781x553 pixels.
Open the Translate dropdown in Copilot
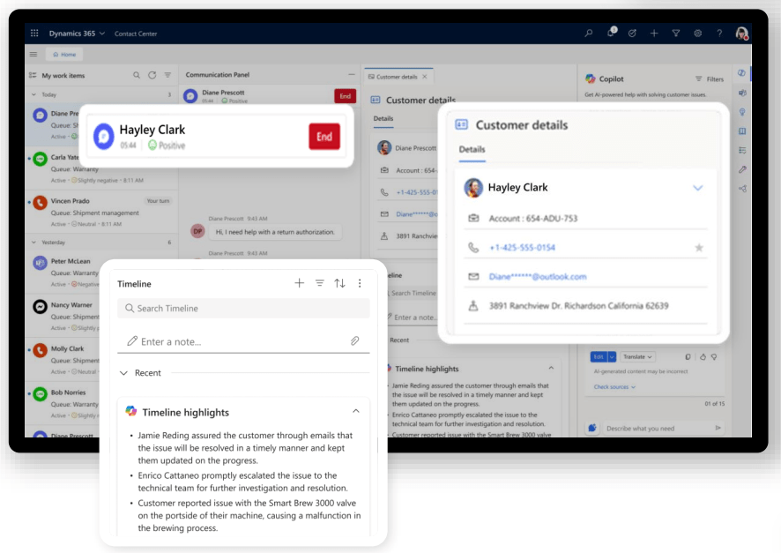(x=637, y=356)
